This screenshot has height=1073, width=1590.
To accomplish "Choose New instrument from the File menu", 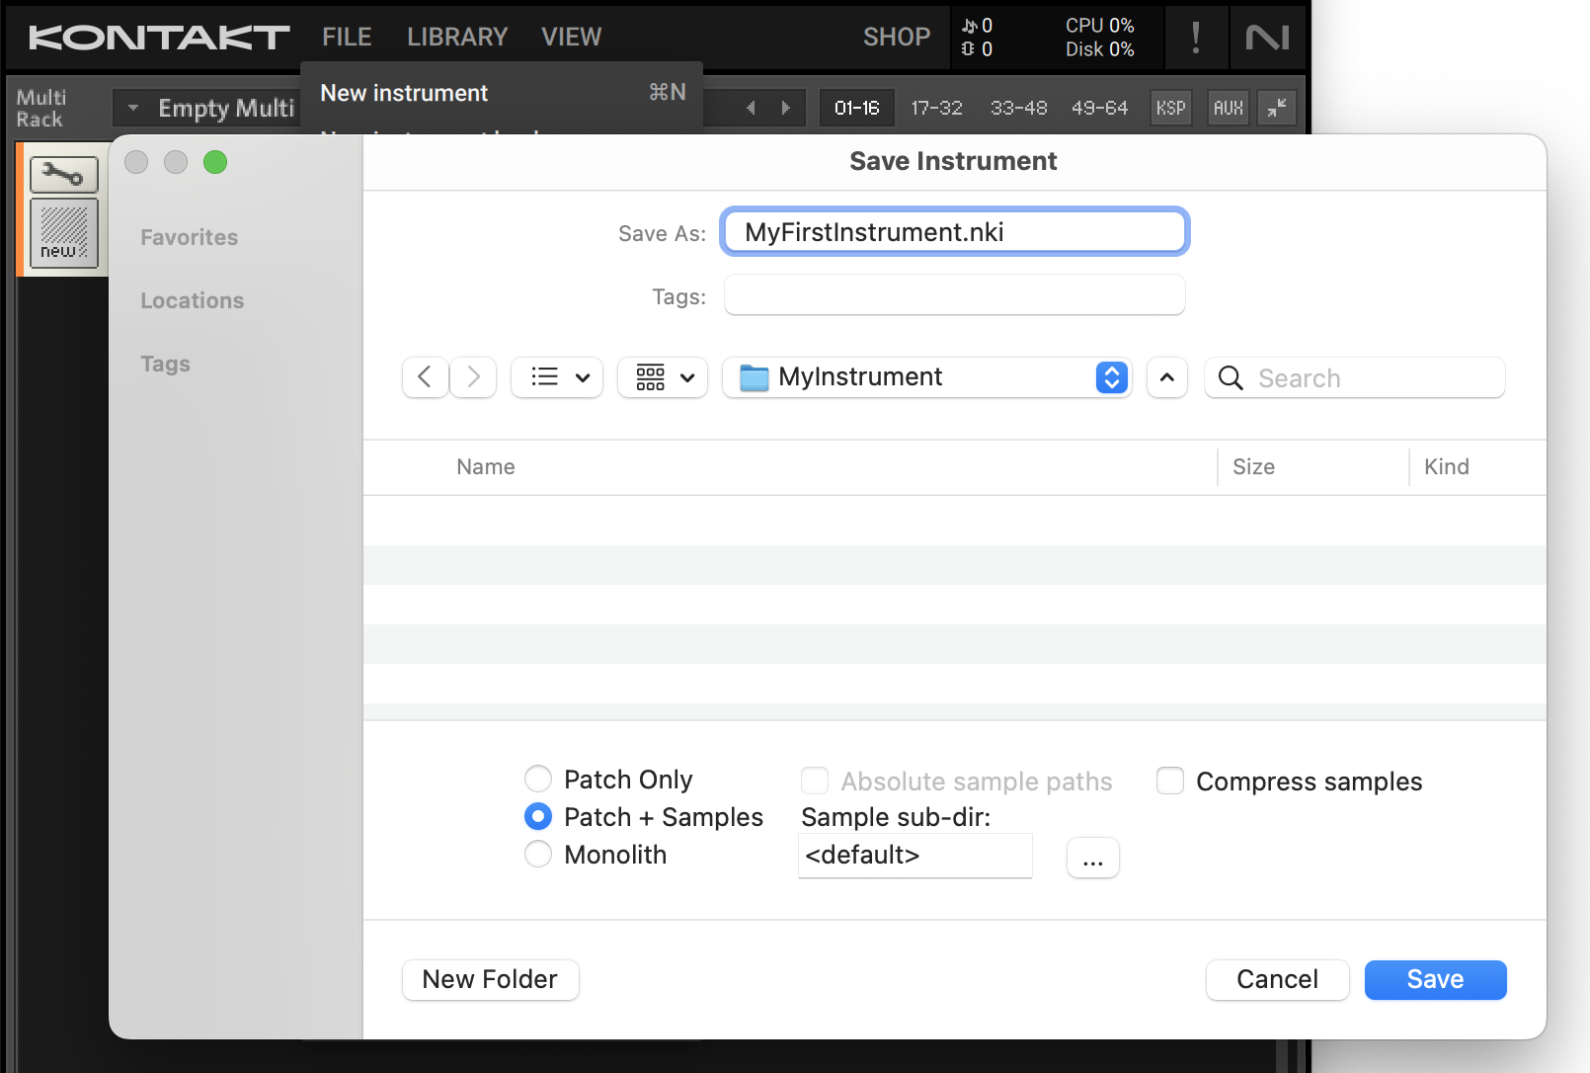I will click(502, 93).
